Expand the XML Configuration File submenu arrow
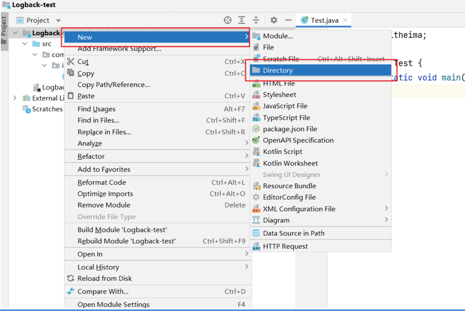This screenshot has height=311, width=465. [386, 209]
